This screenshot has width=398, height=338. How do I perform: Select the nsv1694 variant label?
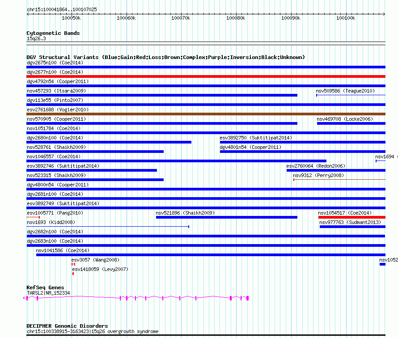pyautogui.click(x=385, y=156)
